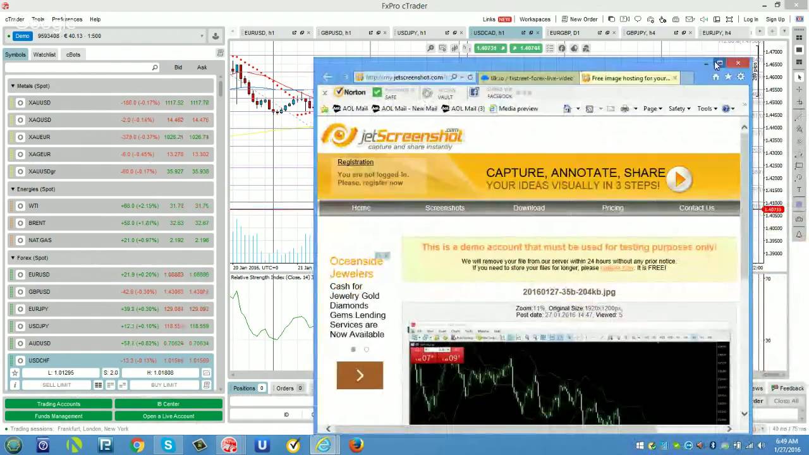Click Open a Live Account button
Image resolution: width=809 pixels, height=455 pixels.
point(168,416)
